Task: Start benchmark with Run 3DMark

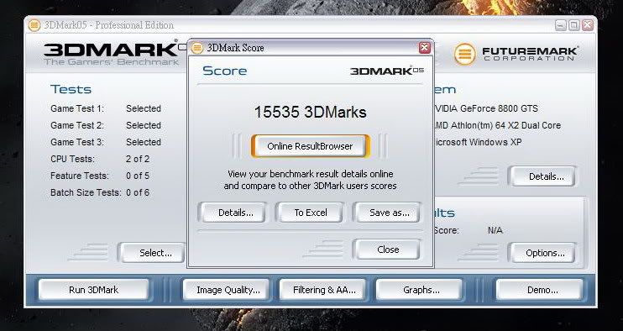Action: point(94,290)
